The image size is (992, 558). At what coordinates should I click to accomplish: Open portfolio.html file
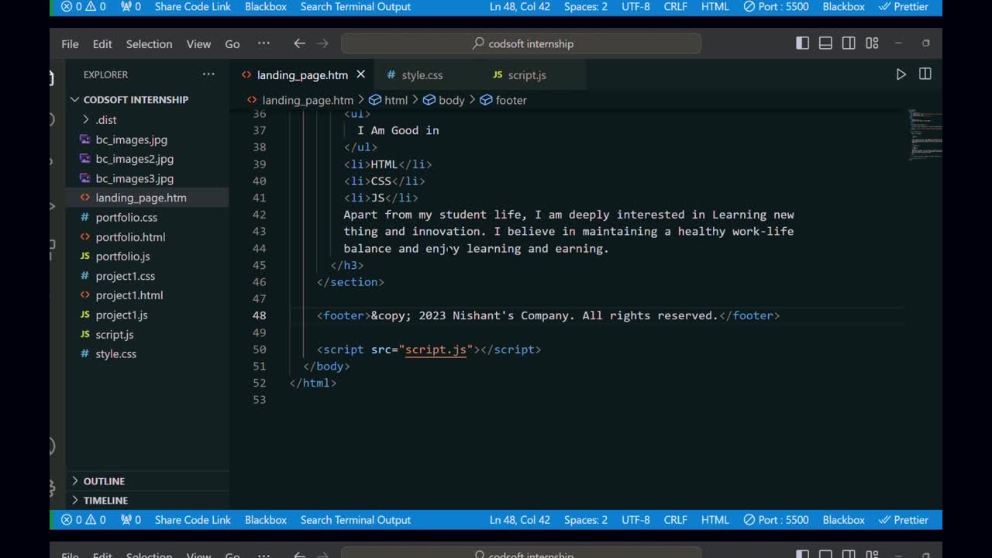[x=130, y=236]
